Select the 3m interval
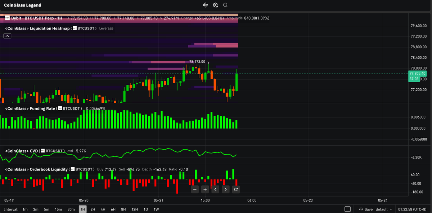The image size is (432, 213). coord(36,209)
